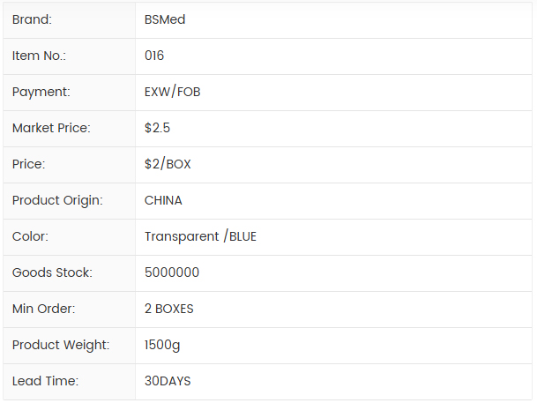Screen dimensions: 537x403
Task: Select the 5000000 stock value
Action: [172, 272]
